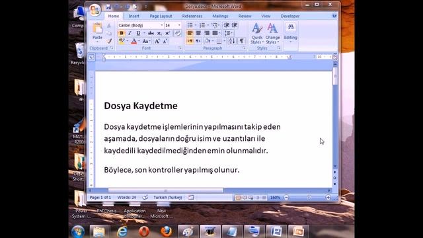This screenshot has width=423, height=238.
Task: Open the Windows Start menu
Action: point(78,231)
